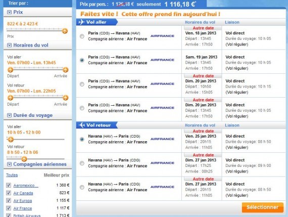Click the Meilleur prix column label
288x217 pixels.
57,175
